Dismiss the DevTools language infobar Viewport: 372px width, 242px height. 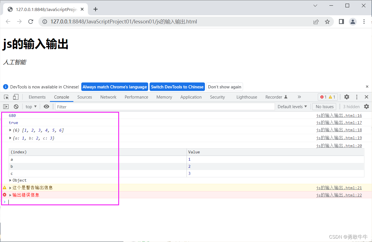click(367, 87)
